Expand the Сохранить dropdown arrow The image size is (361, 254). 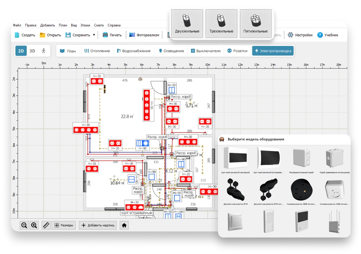click(94, 35)
